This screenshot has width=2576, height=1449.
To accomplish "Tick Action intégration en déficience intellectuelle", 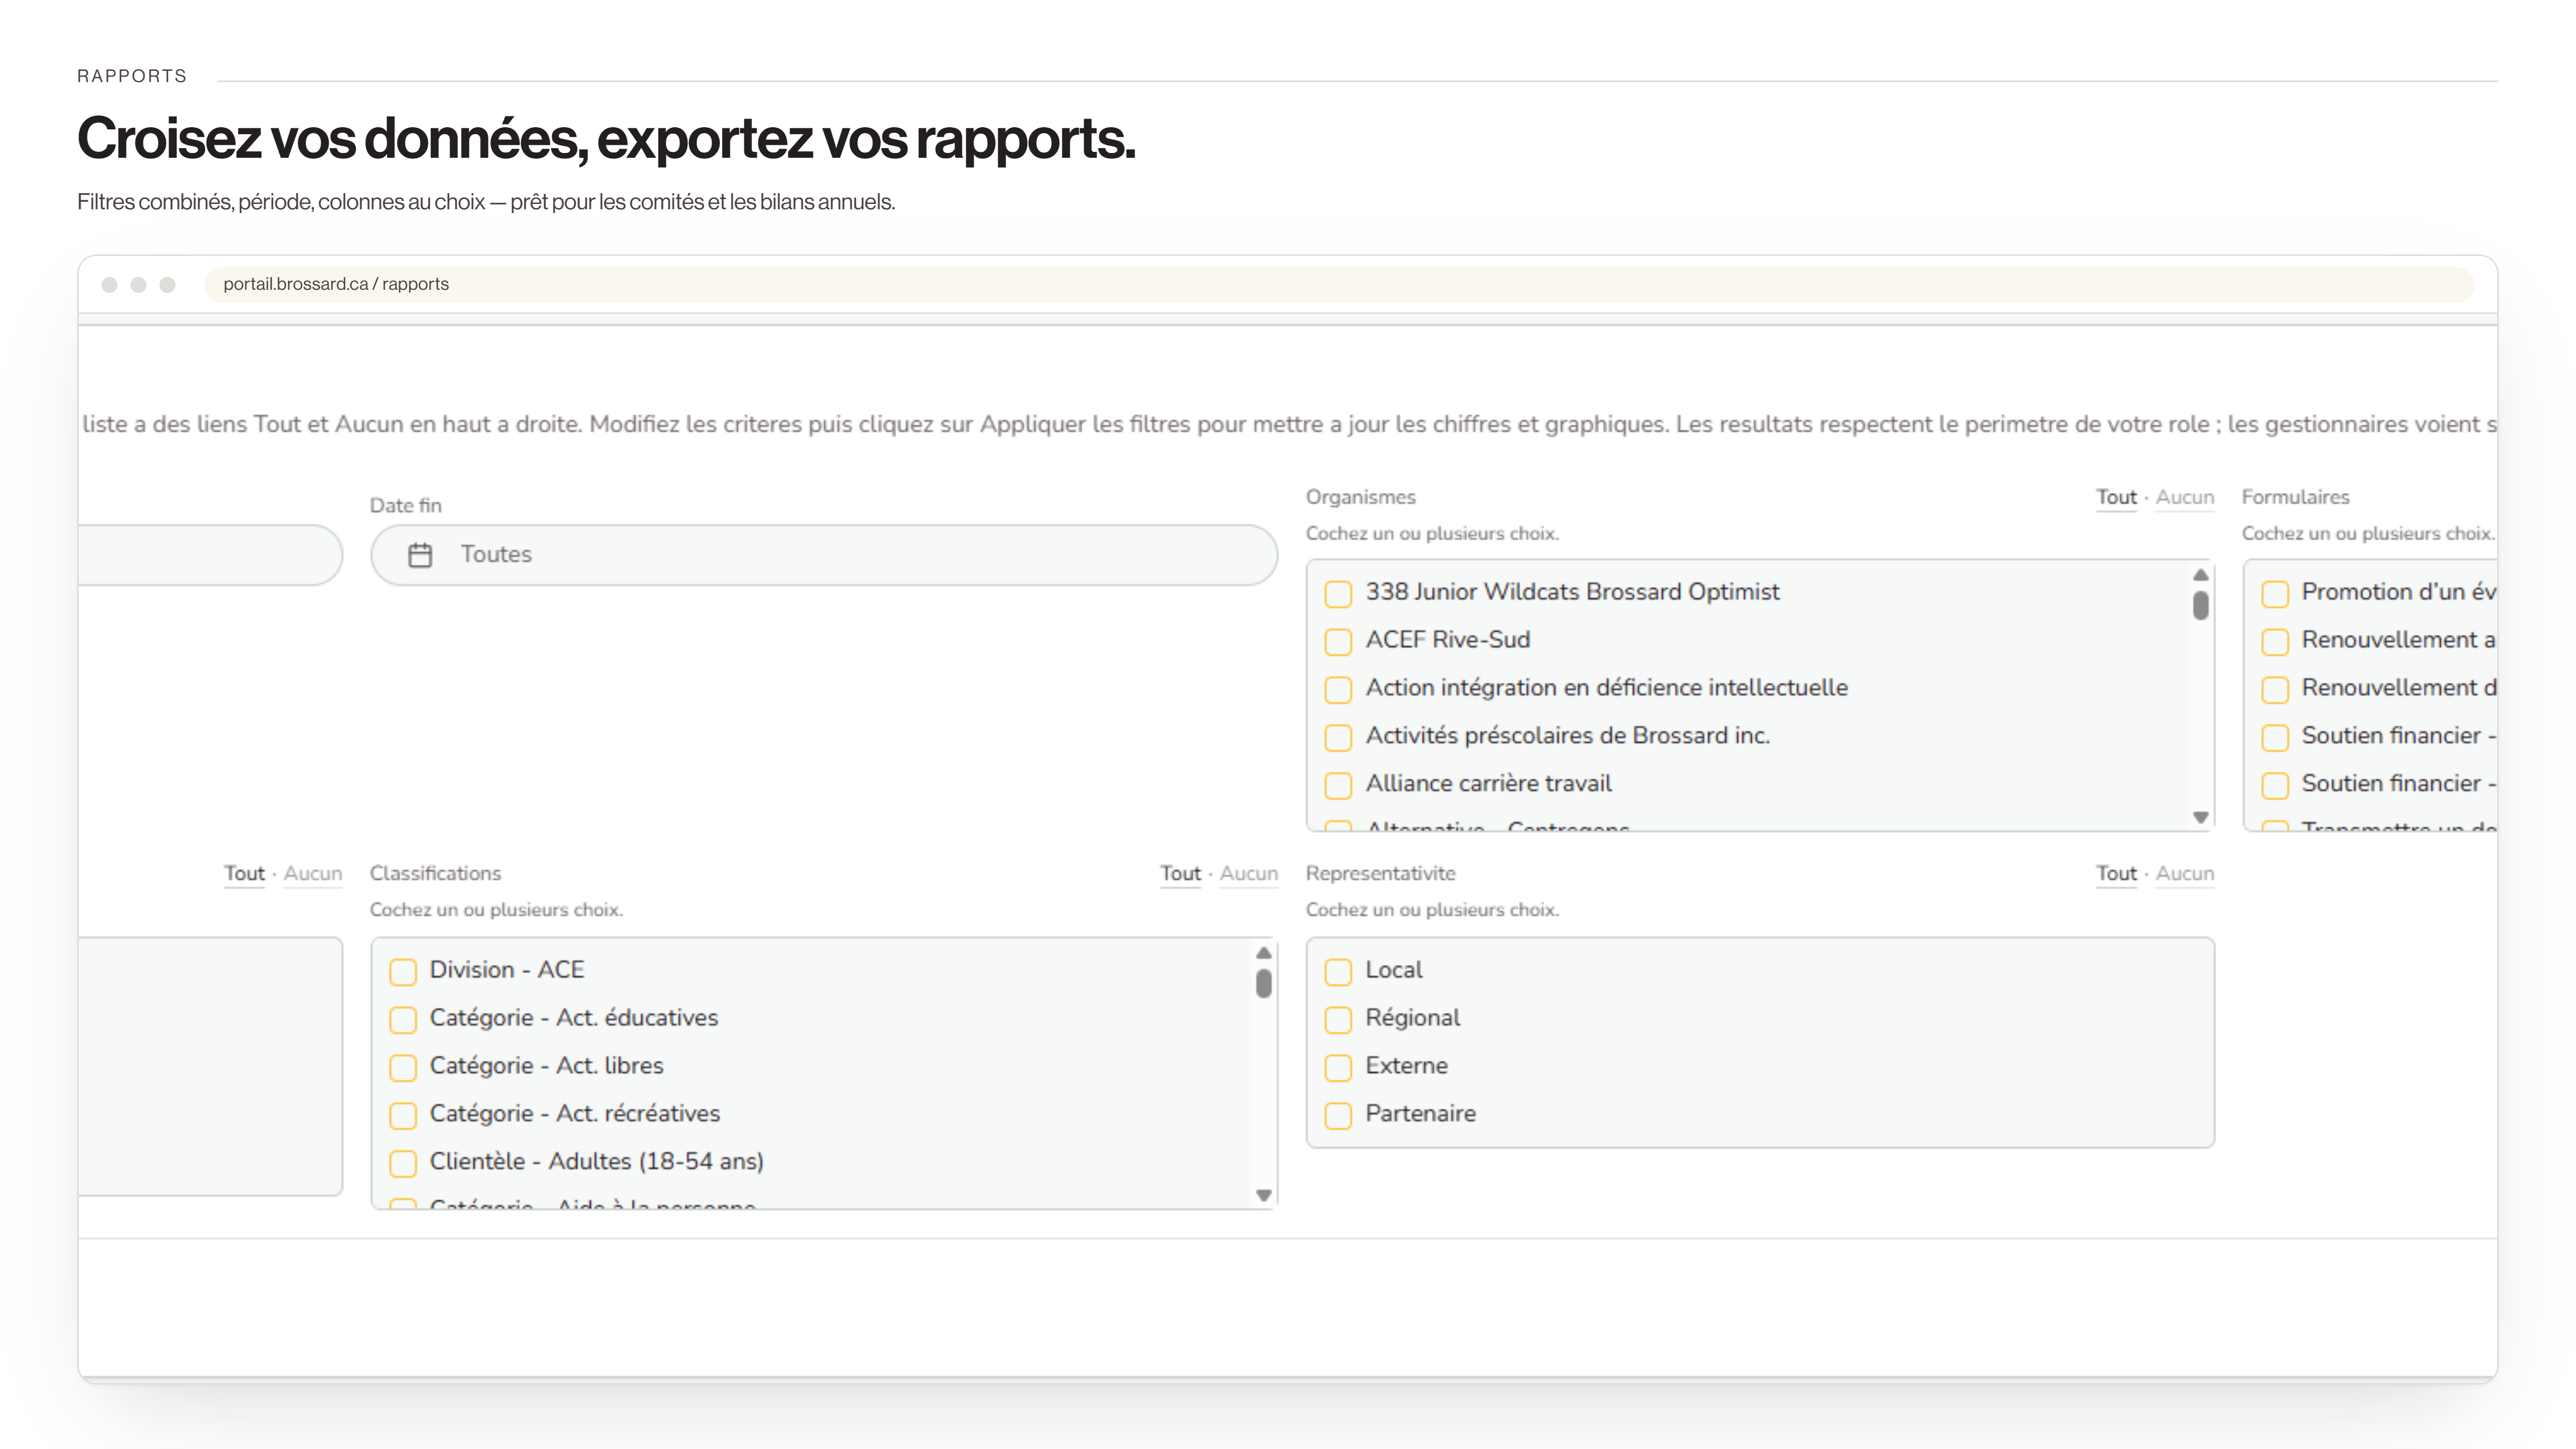I will (1338, 689).
